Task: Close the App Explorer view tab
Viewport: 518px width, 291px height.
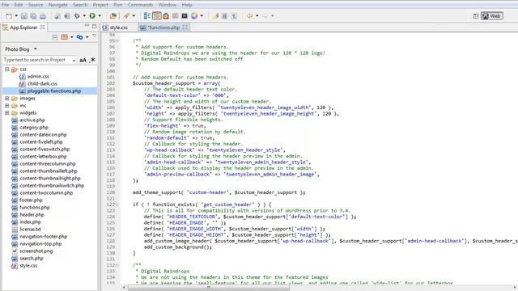Action: tap(43, 27)
